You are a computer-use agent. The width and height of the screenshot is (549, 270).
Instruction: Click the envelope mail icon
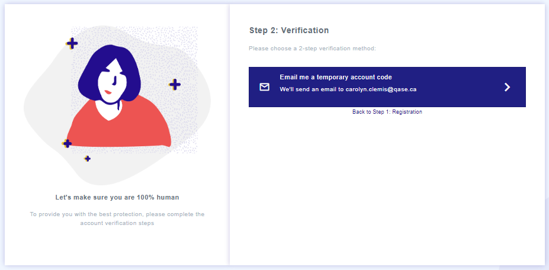264,87
